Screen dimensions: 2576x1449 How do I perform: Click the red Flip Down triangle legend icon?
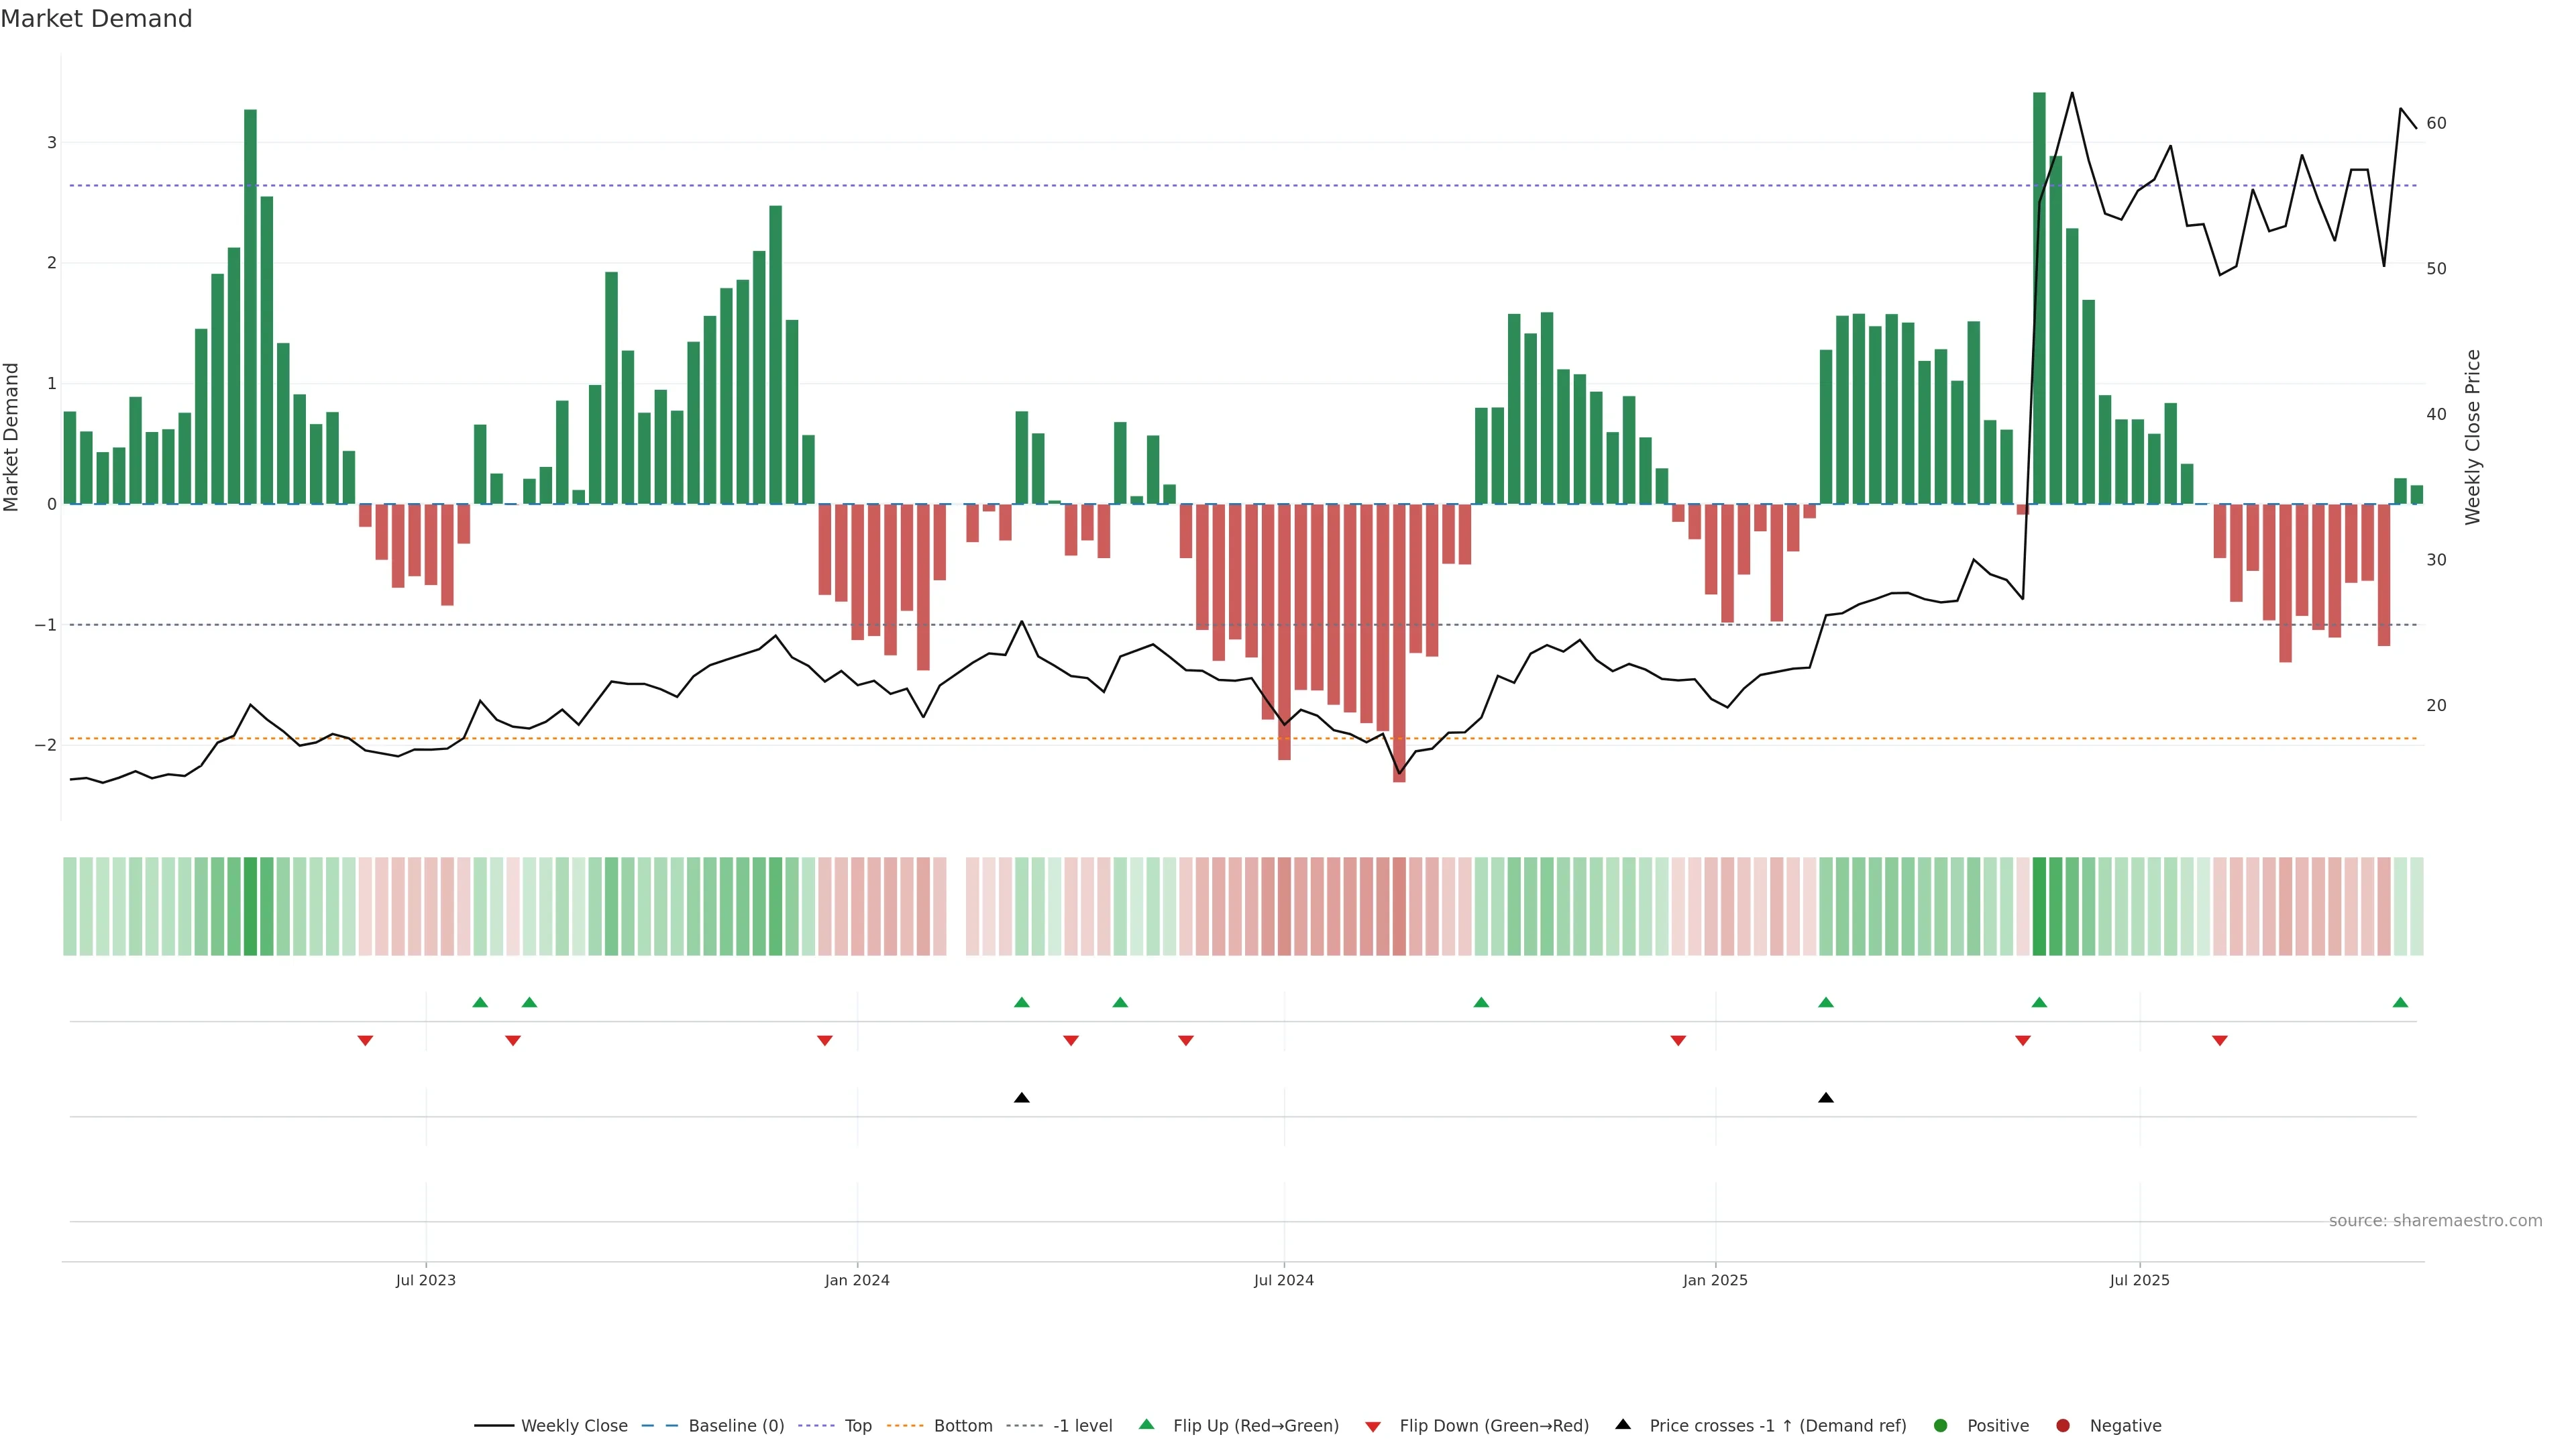(1373, 1426)
